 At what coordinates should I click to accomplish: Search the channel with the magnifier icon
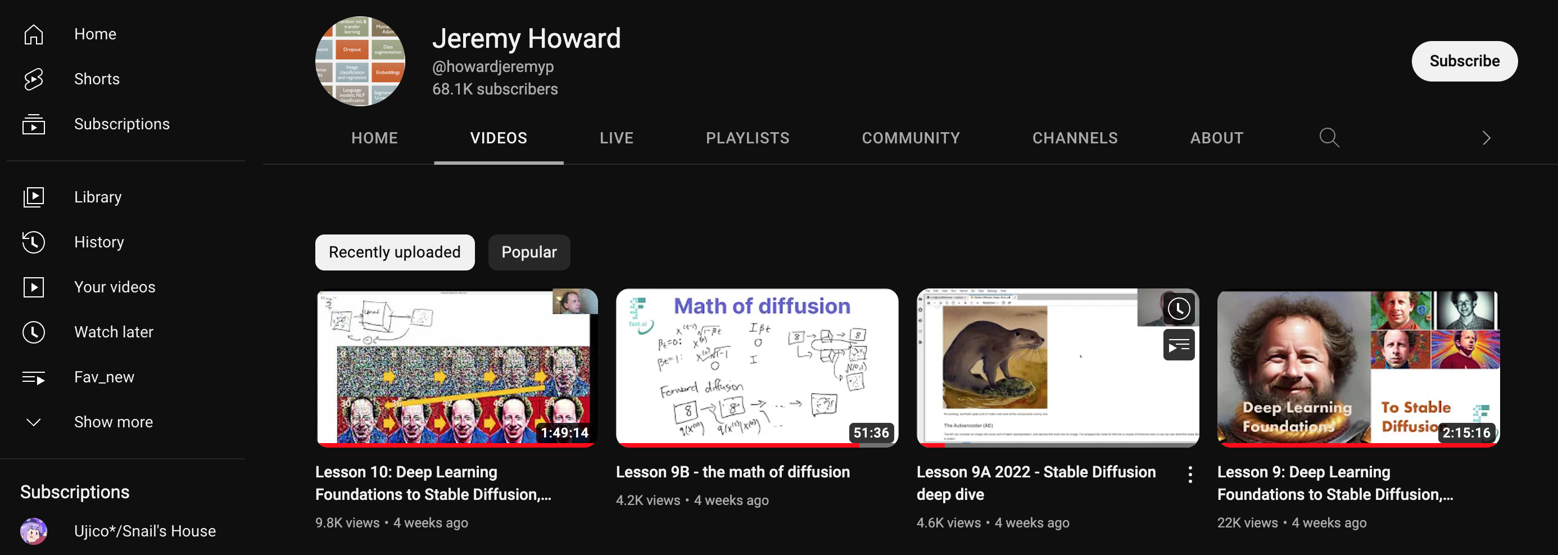(x=1329, y=138)
